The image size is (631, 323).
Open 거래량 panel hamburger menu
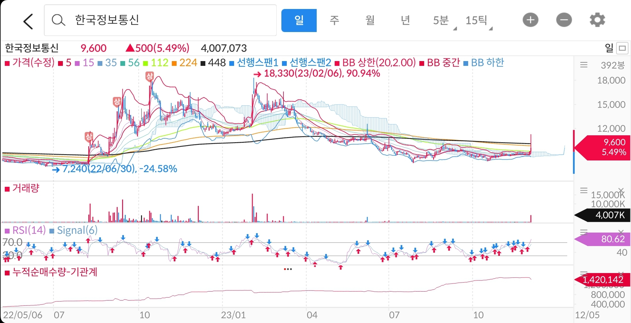click(584, 190)
